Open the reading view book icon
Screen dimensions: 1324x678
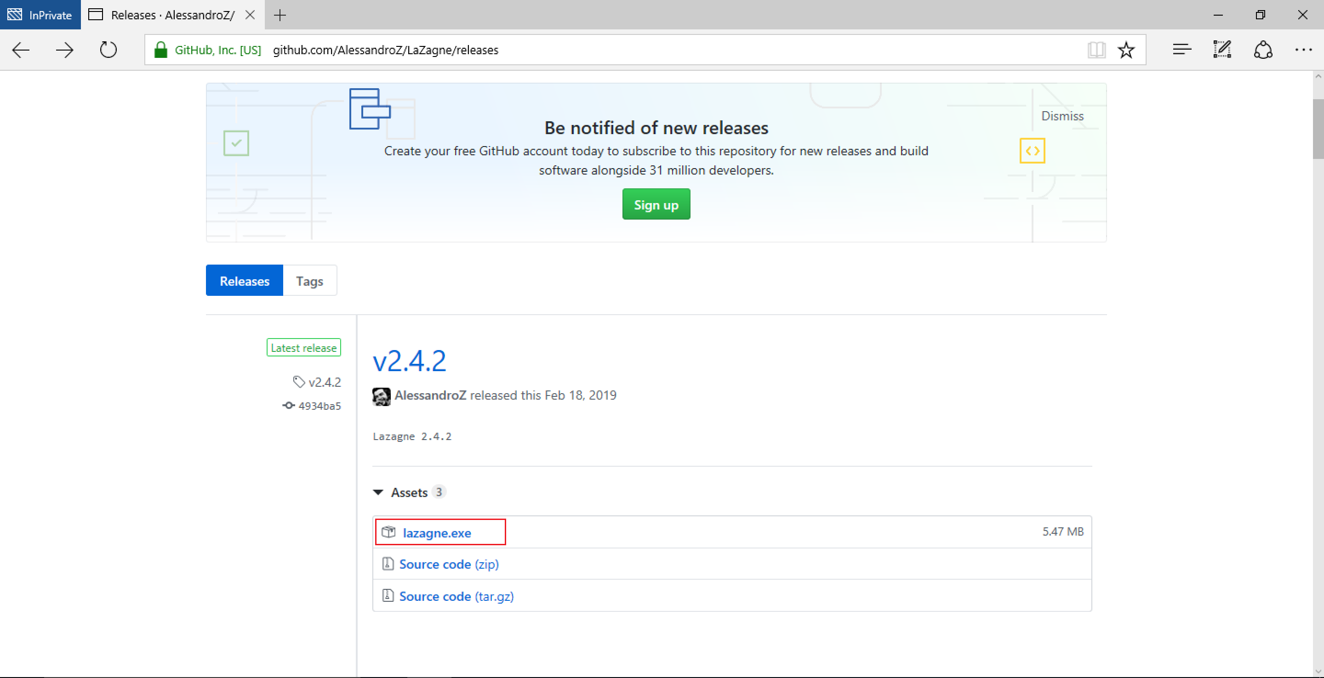pyautogui.click(x=1096, y=50)
